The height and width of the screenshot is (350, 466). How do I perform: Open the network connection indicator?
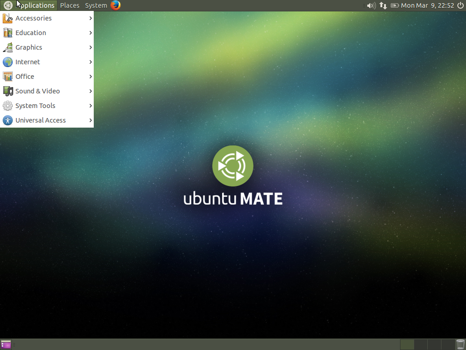[x=383, y=5]
